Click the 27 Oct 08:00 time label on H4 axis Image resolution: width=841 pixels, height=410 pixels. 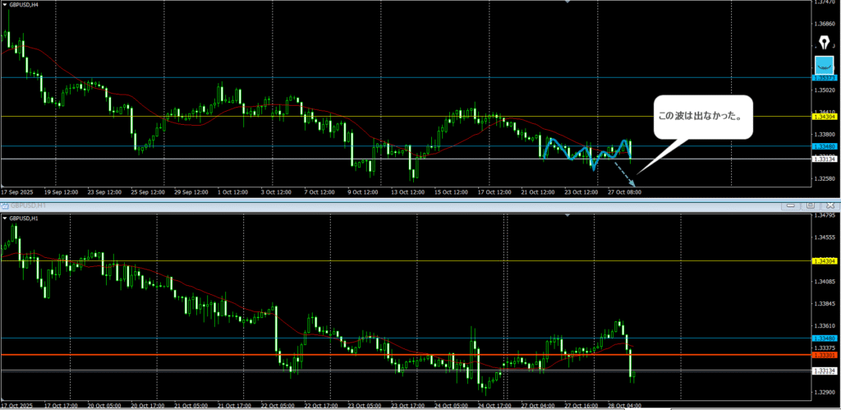(624, 191)
